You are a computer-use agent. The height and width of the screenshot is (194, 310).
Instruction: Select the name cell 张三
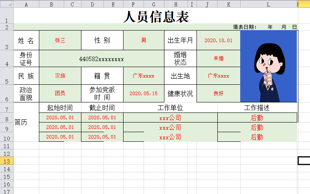coord(60,40)
